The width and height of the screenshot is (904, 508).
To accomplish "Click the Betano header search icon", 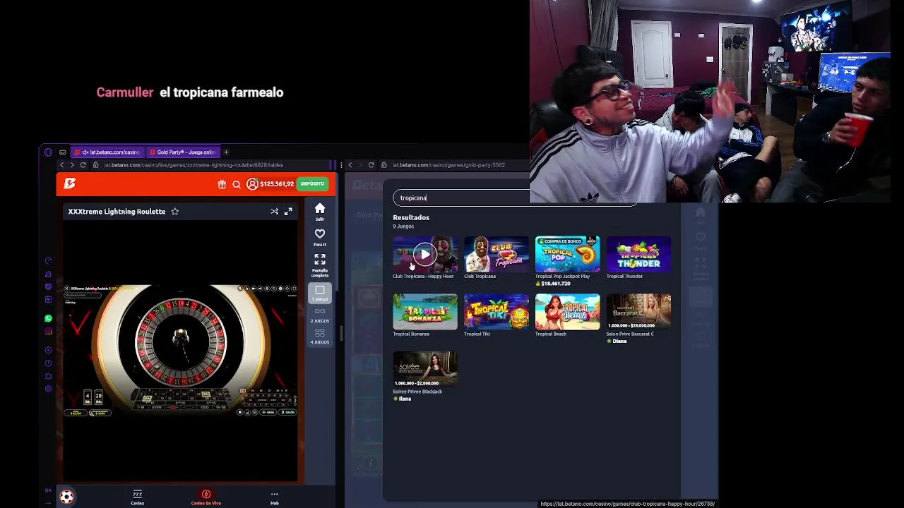I will click(x=237, y=184).
